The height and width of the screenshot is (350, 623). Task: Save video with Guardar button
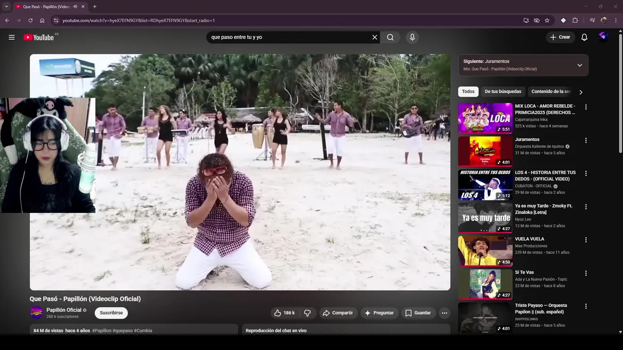(x=418, y=313)
